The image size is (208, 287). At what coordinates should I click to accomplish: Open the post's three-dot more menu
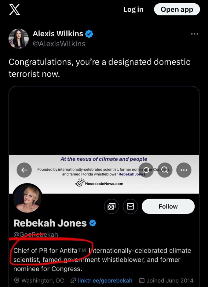click(194, 34)
